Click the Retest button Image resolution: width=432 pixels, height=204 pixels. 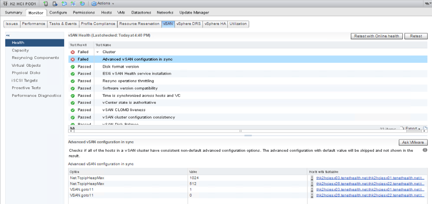tap(416, 36)
